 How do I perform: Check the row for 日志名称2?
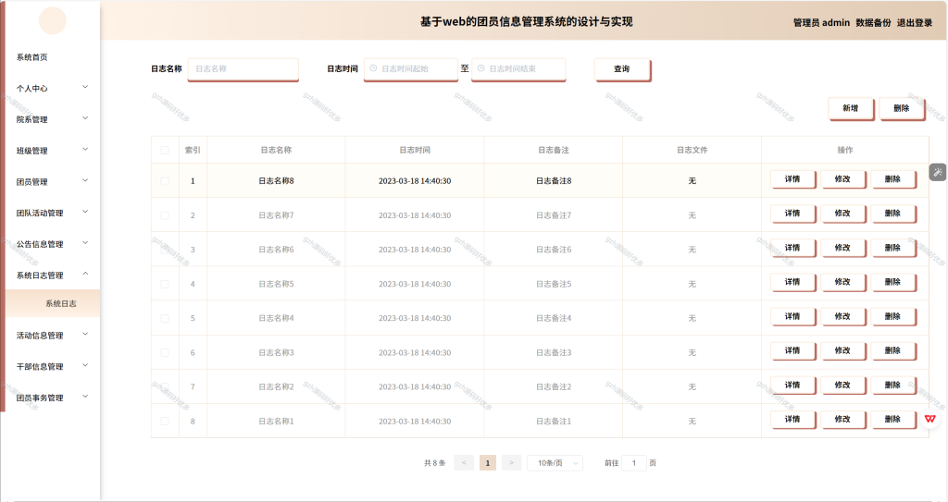point(165,386)
